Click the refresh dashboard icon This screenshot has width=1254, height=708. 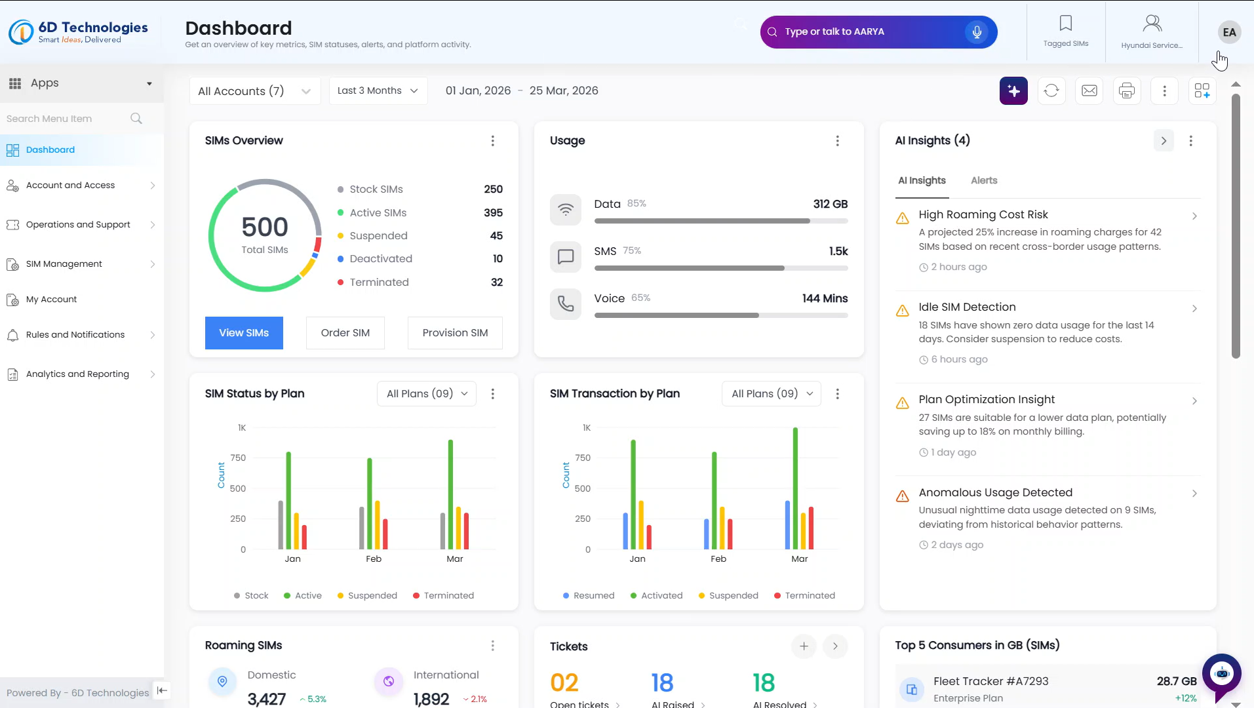[x=1051, y=90]
